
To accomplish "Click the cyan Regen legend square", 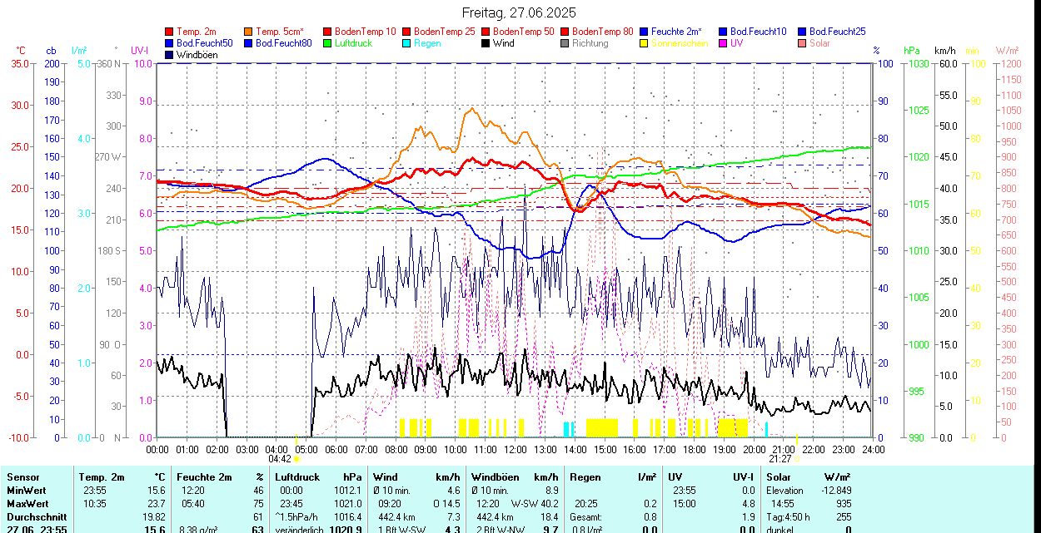I will pyautogui.click(x=407, y=43).
